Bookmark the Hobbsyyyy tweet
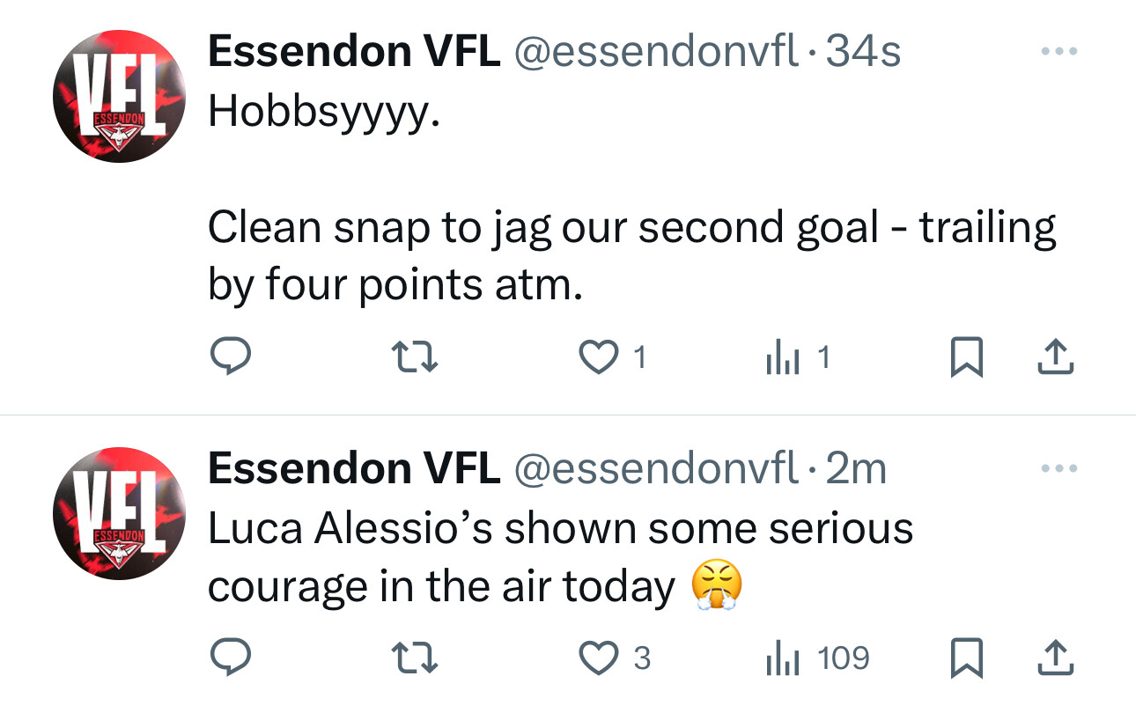This screenshot has width=1136, height=713. [966, 358]
